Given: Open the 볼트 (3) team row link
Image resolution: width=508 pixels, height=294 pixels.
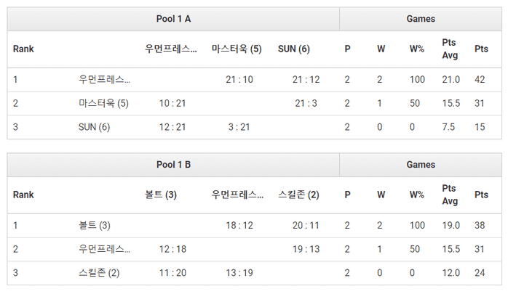Looking at the screenshot, I should [x=94, y=225].
